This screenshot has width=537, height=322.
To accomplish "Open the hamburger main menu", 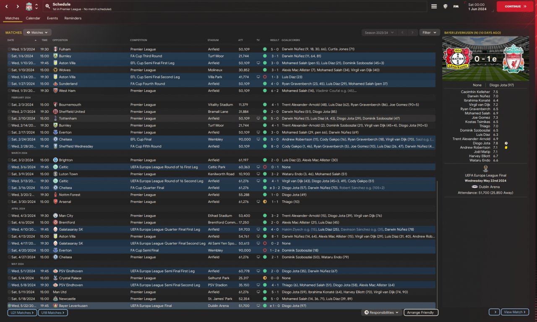I will pyautogui.click(x=434, y=6).
